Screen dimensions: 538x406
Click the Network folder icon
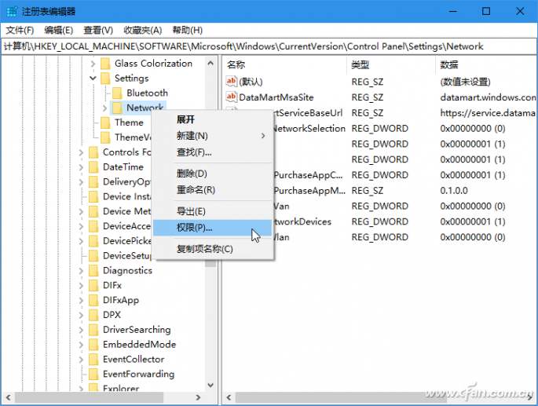pyautogui.click(x=117, y=108)
